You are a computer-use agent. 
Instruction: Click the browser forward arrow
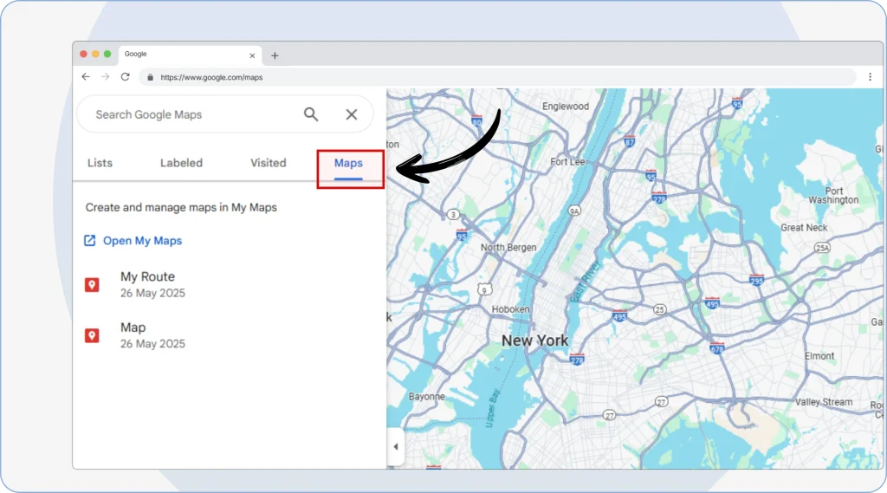point(105,76)
